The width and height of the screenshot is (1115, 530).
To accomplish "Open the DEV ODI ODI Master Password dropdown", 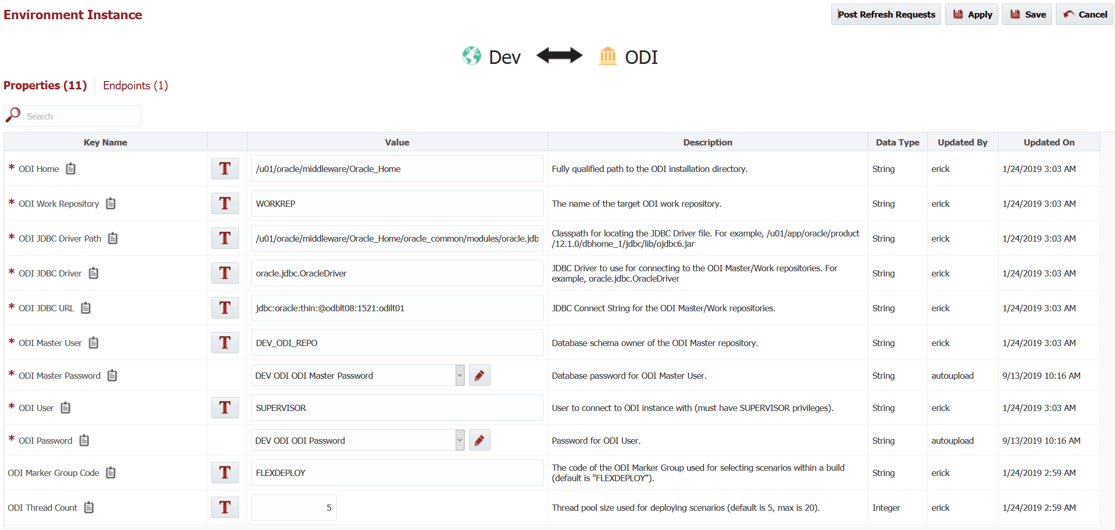I will pyautogui.click(x=460, y=375).
